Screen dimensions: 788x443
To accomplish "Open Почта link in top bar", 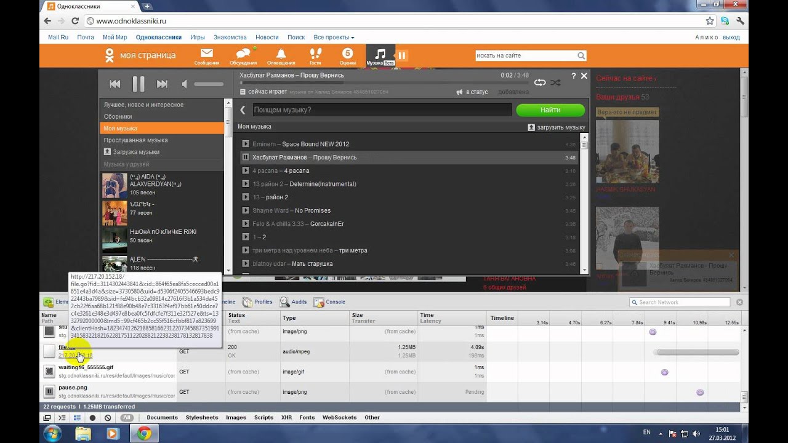I will point(86,38).
